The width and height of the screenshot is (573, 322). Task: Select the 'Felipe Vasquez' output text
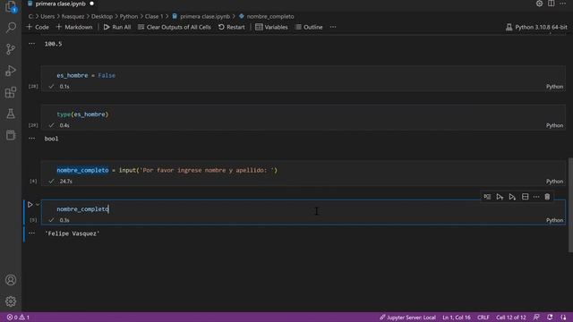tap(72, 233)
